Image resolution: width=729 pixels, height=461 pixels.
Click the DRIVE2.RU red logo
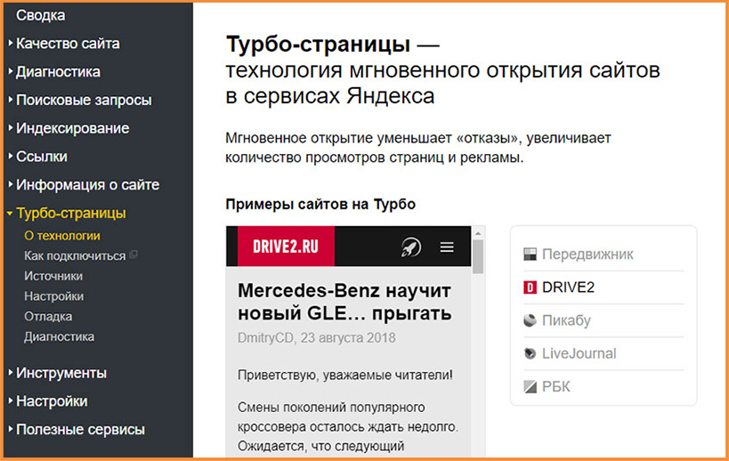(286, 247)
